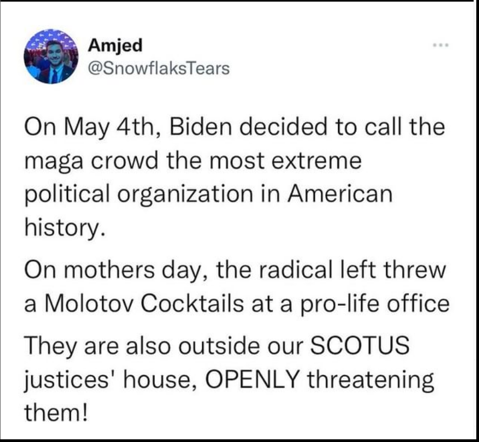
Task: Open the three-dot more options menu
Action: click(x=440, y=45)
